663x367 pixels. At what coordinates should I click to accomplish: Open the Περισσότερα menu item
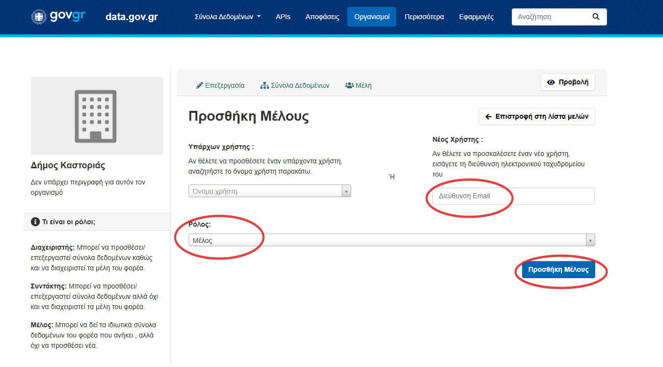(x=424, y=17)
